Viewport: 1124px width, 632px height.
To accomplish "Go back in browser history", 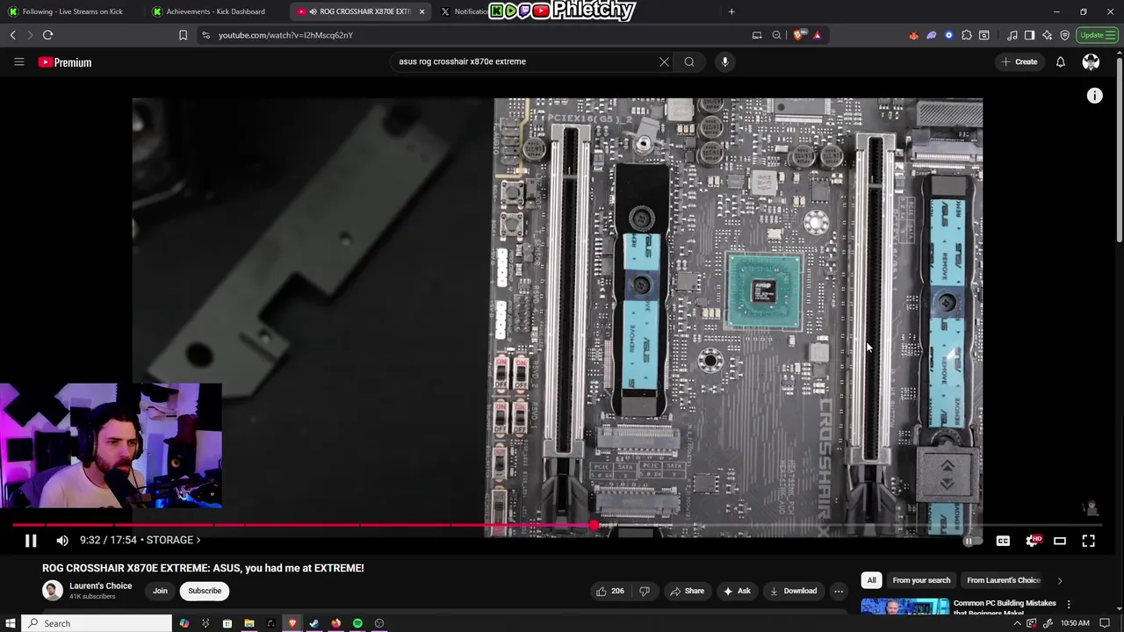I will pyautogui.click(x=13, y=35).
